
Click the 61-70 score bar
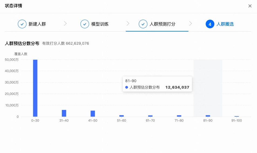[x=150, y=116]
